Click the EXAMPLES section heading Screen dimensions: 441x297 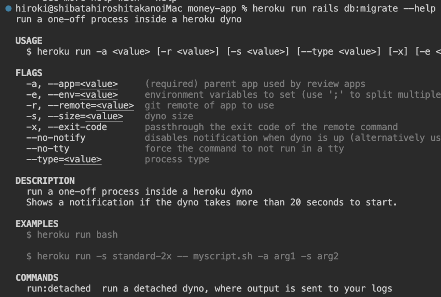[37, 224]
